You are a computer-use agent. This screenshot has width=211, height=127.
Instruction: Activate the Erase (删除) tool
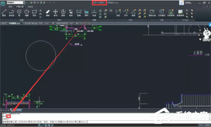tap(48, 13)
